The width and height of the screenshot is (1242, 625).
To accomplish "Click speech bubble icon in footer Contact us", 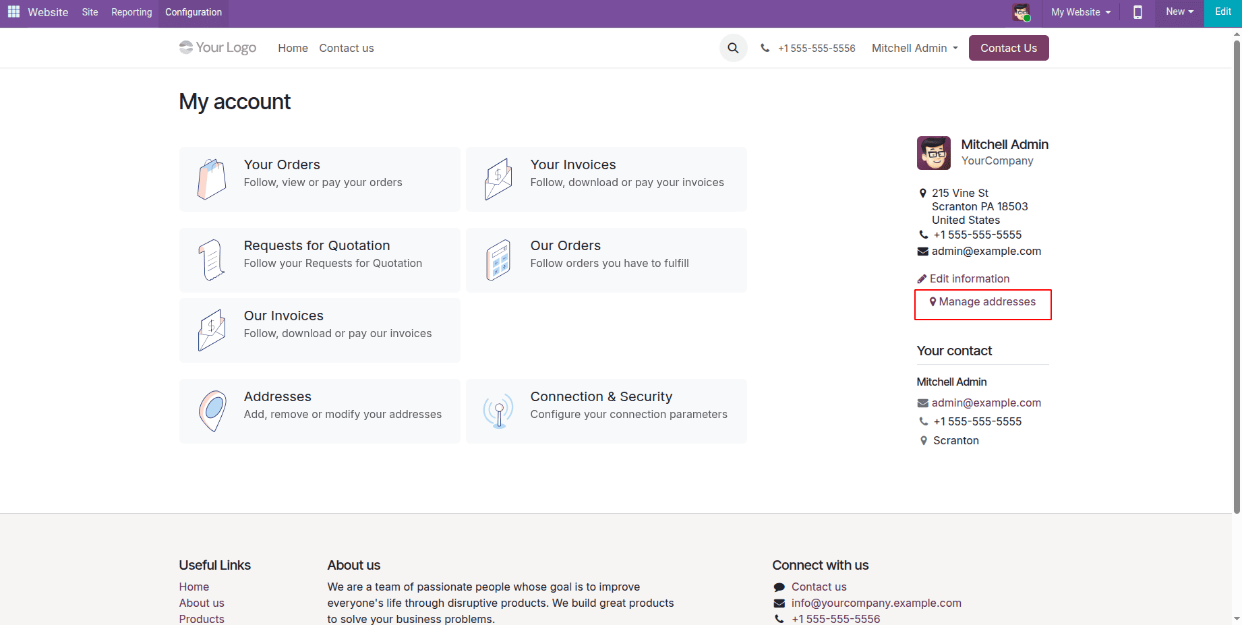I will coord(779,587).
